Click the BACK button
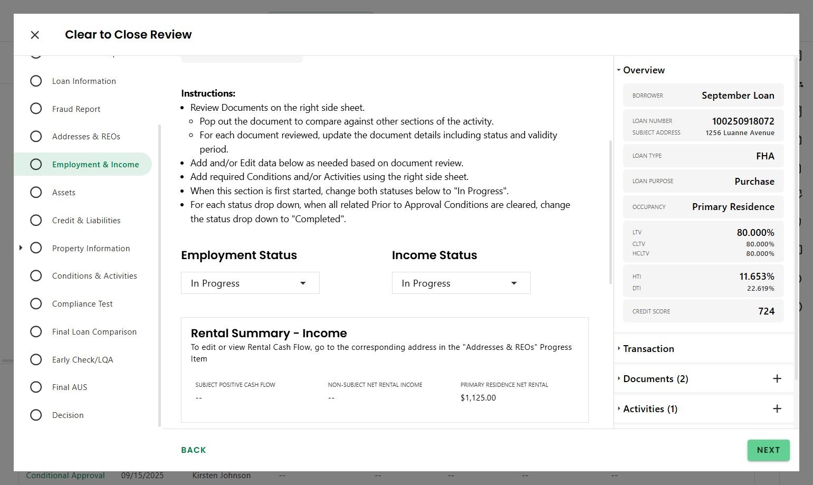The image size is (813, 485). (193, 450)
